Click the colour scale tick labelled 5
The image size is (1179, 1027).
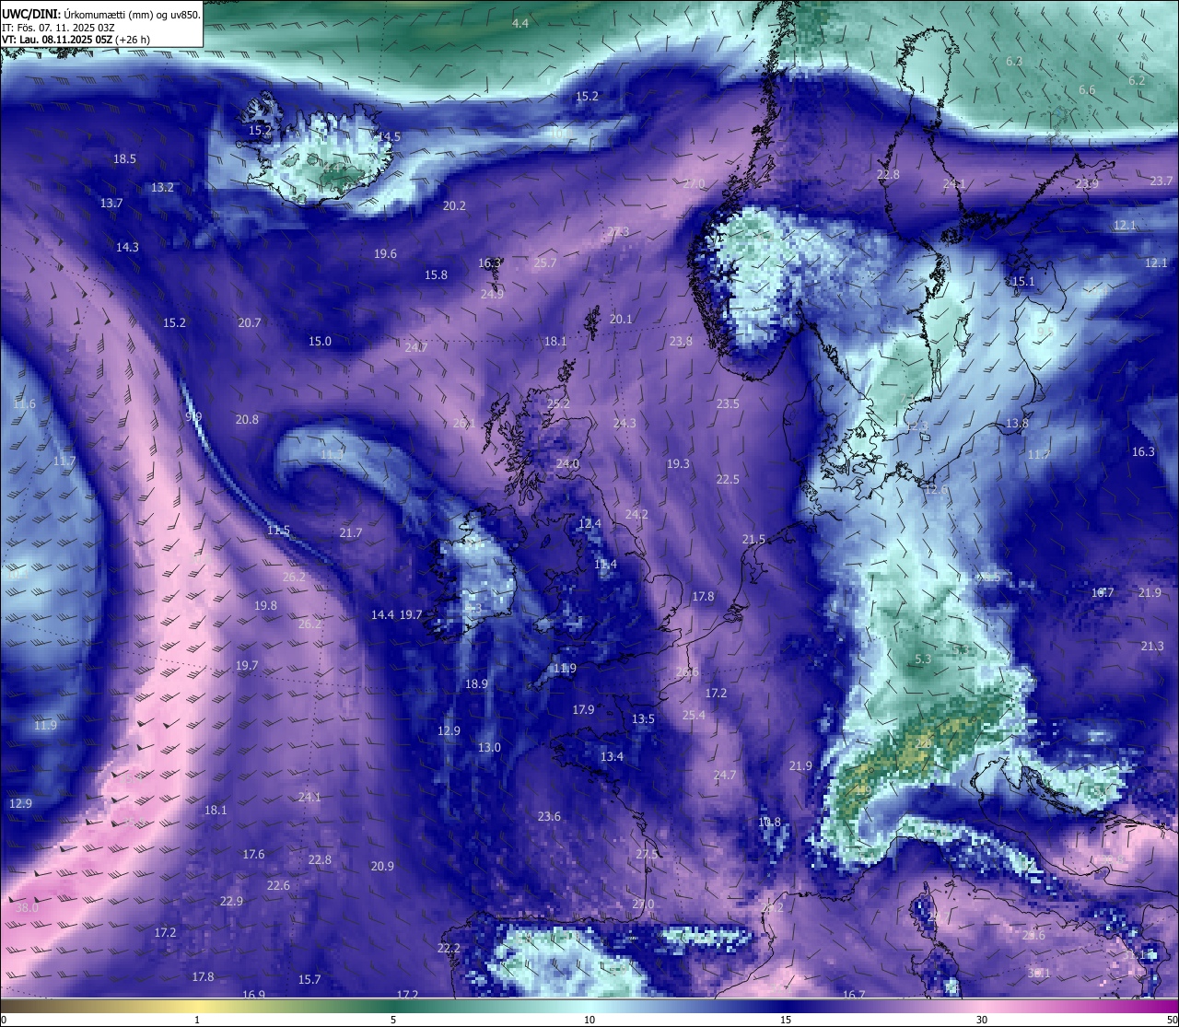click(393, 1020)
